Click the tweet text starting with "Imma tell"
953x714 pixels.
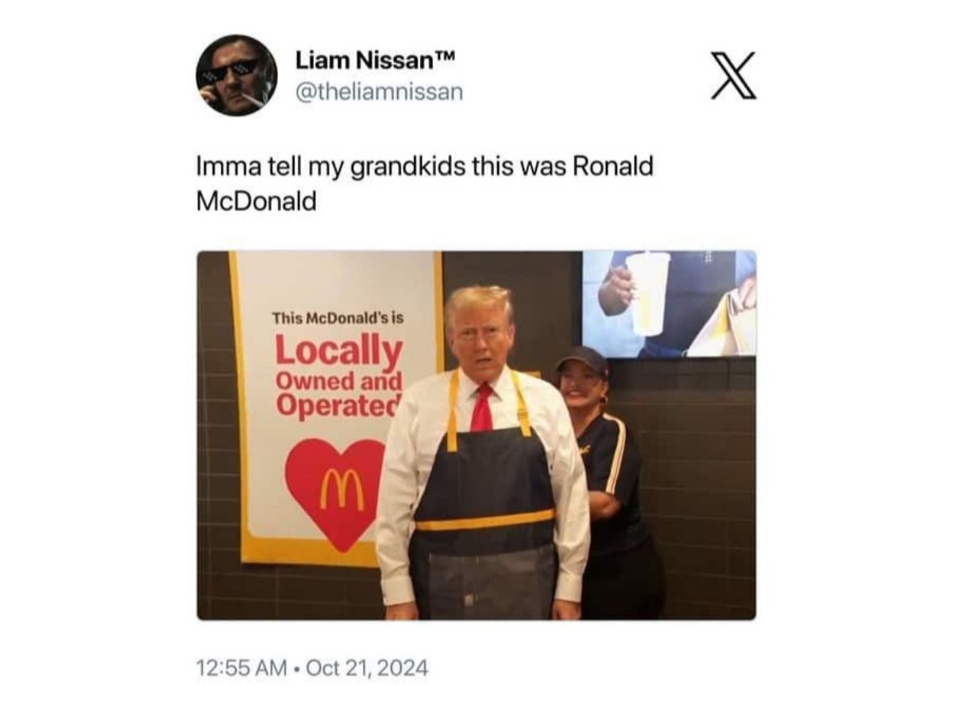click(425, 184)
